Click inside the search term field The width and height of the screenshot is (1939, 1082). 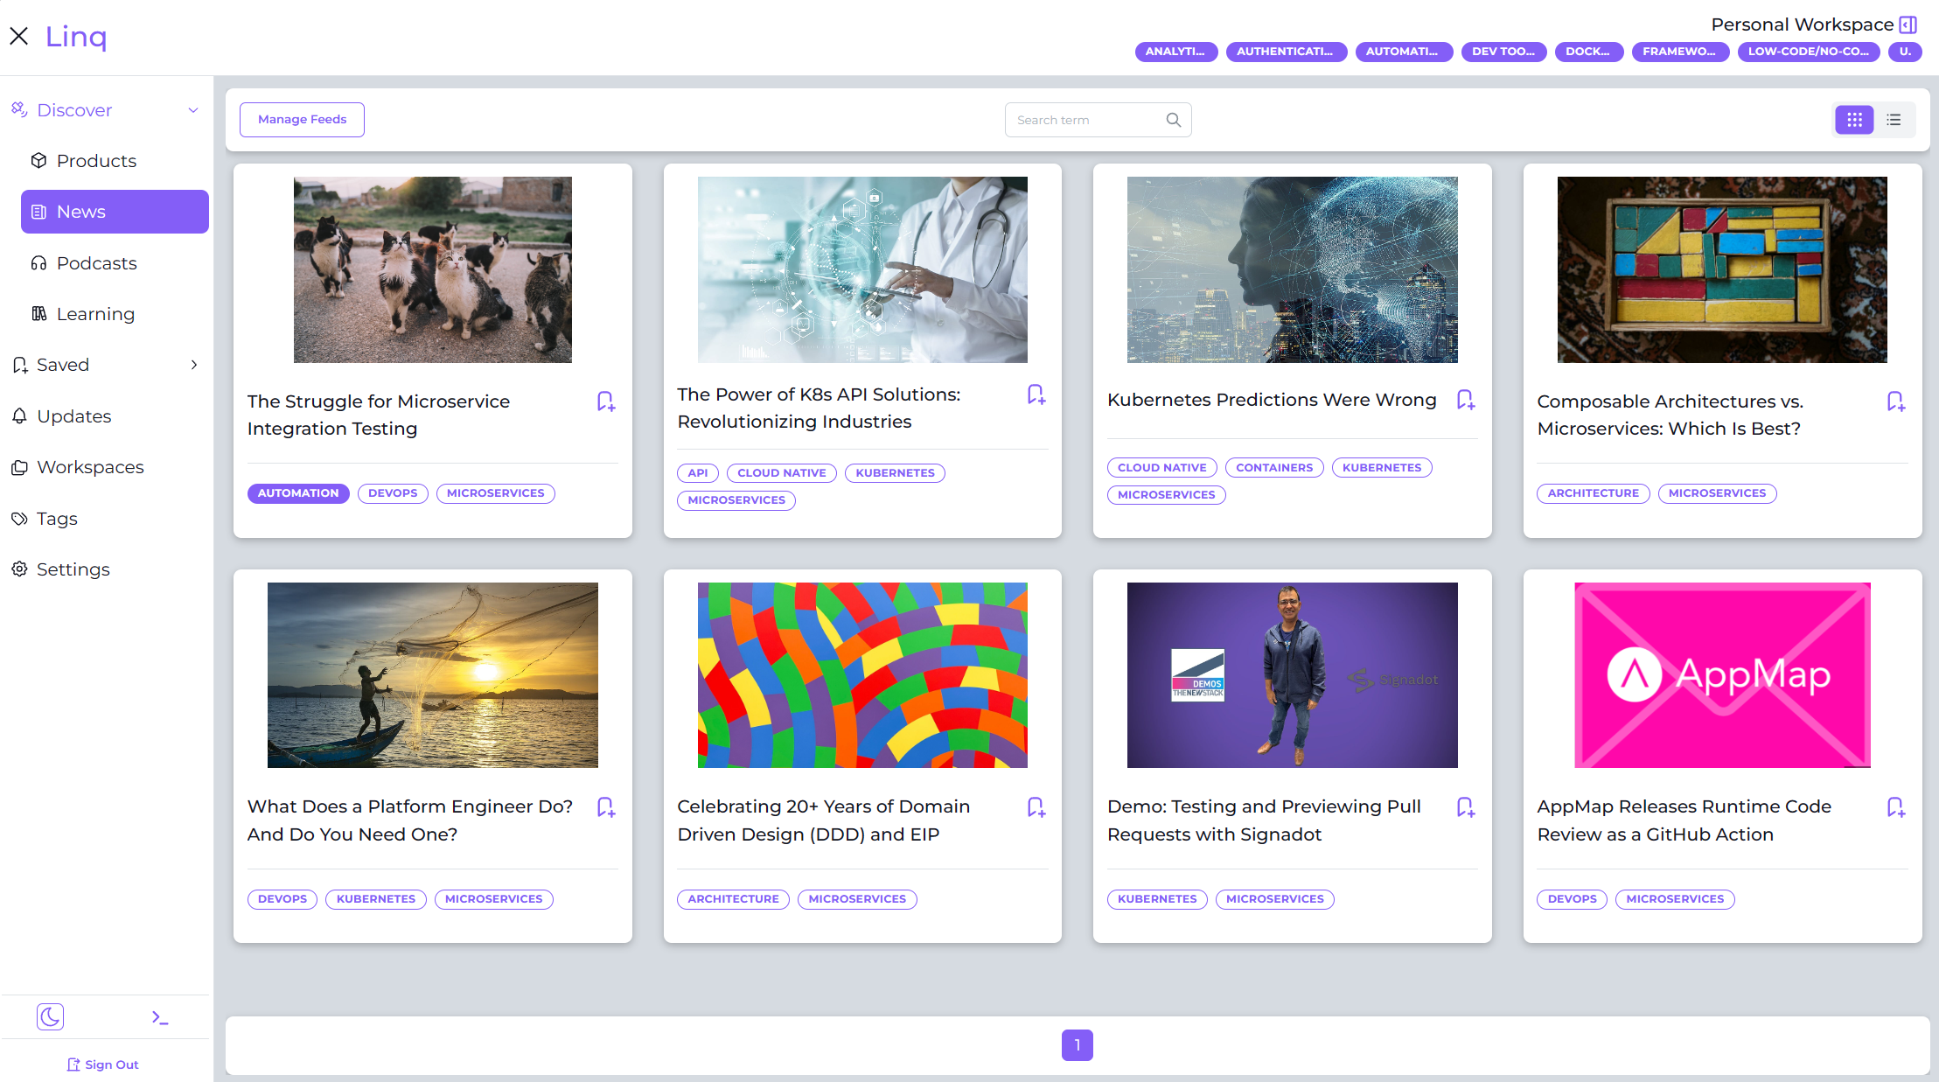coord(1085,119)
